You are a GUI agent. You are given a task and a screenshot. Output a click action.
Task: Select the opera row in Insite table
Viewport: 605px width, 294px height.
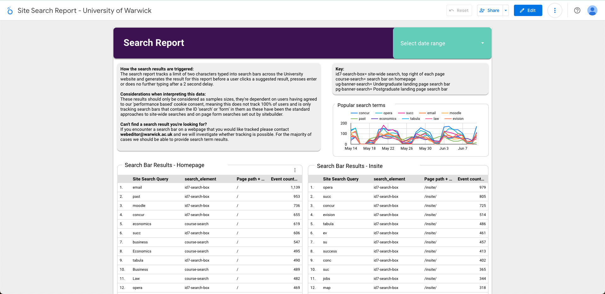tap(328, 187)
